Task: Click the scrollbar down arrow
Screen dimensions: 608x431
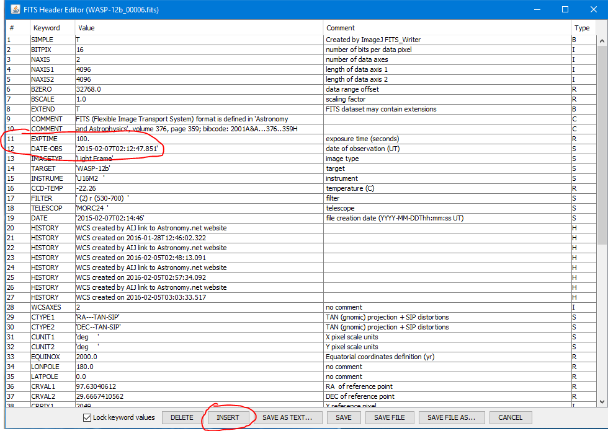Action: click(x=602, y=401)
